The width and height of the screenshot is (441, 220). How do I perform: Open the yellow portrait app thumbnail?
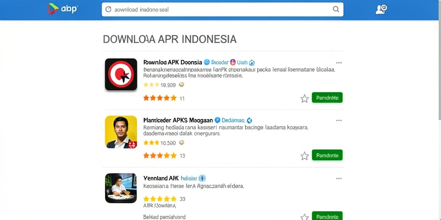(121, 132)
